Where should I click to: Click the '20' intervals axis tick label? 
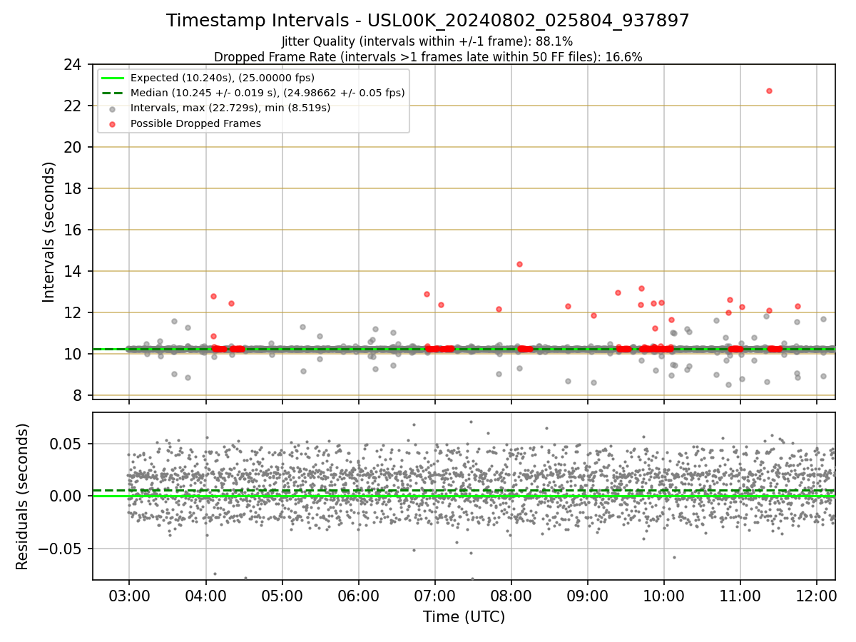click(x=72, y=148)
